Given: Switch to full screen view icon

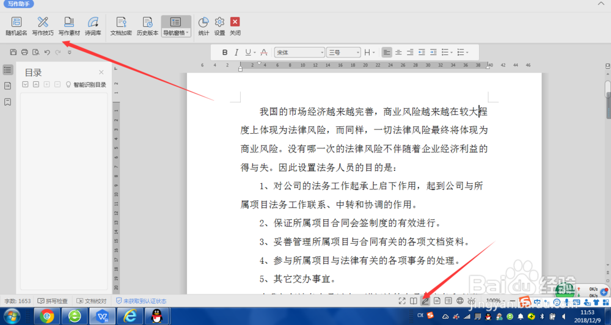Looking at the screenshot, I should coord(402,301).
